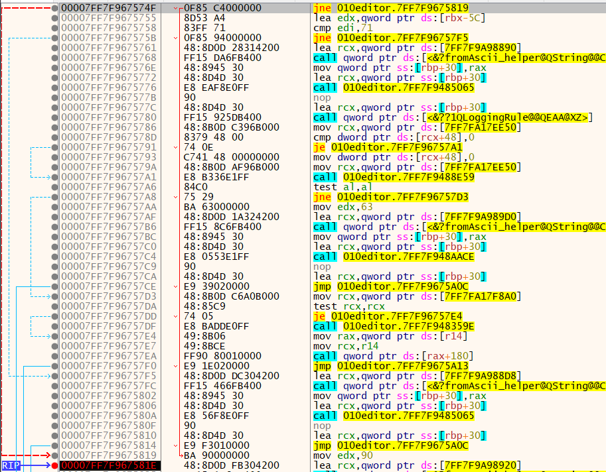Image resolution: width=606 pixels, height=472 pixels.
Task: Click the gray breakpoint dot beside 00007FF7F9675780
Action: (54, 117)
